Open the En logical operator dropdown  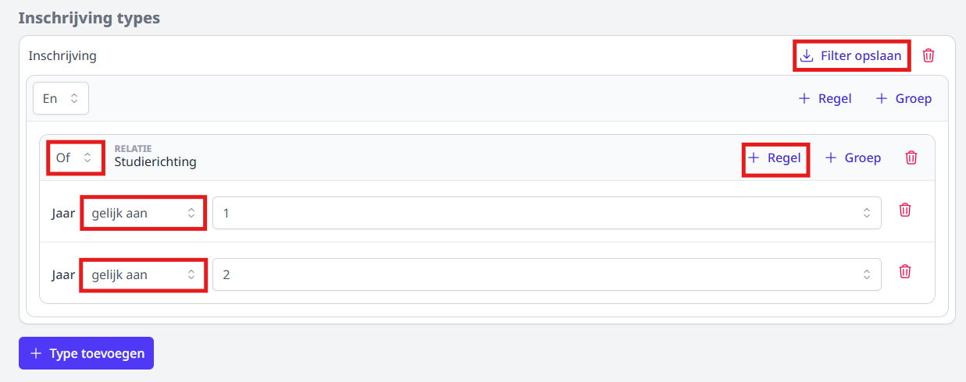[x=61, y=98]
